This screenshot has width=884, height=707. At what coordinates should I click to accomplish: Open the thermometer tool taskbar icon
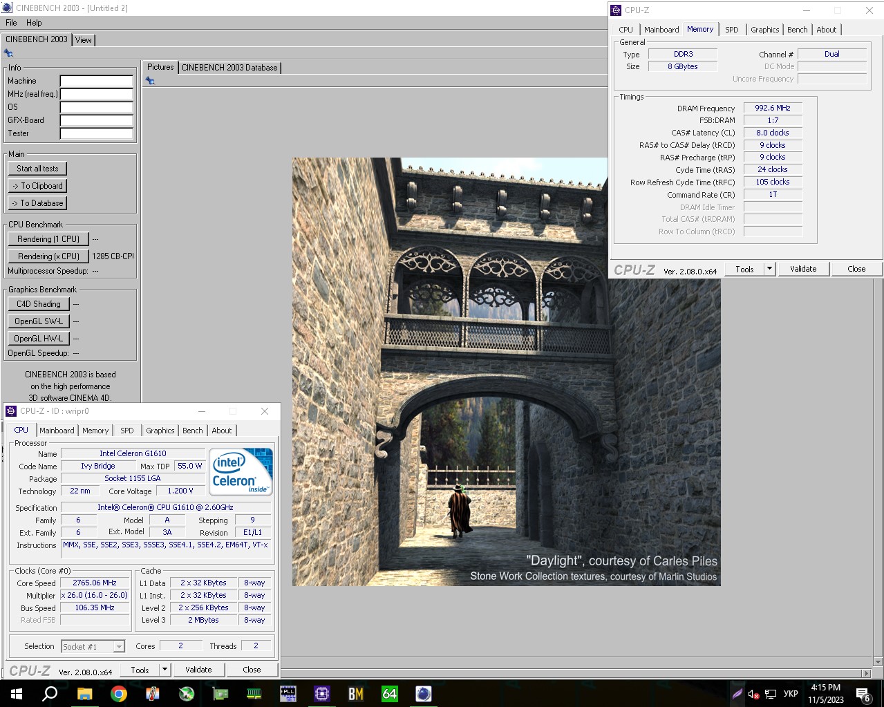[153, 693]
